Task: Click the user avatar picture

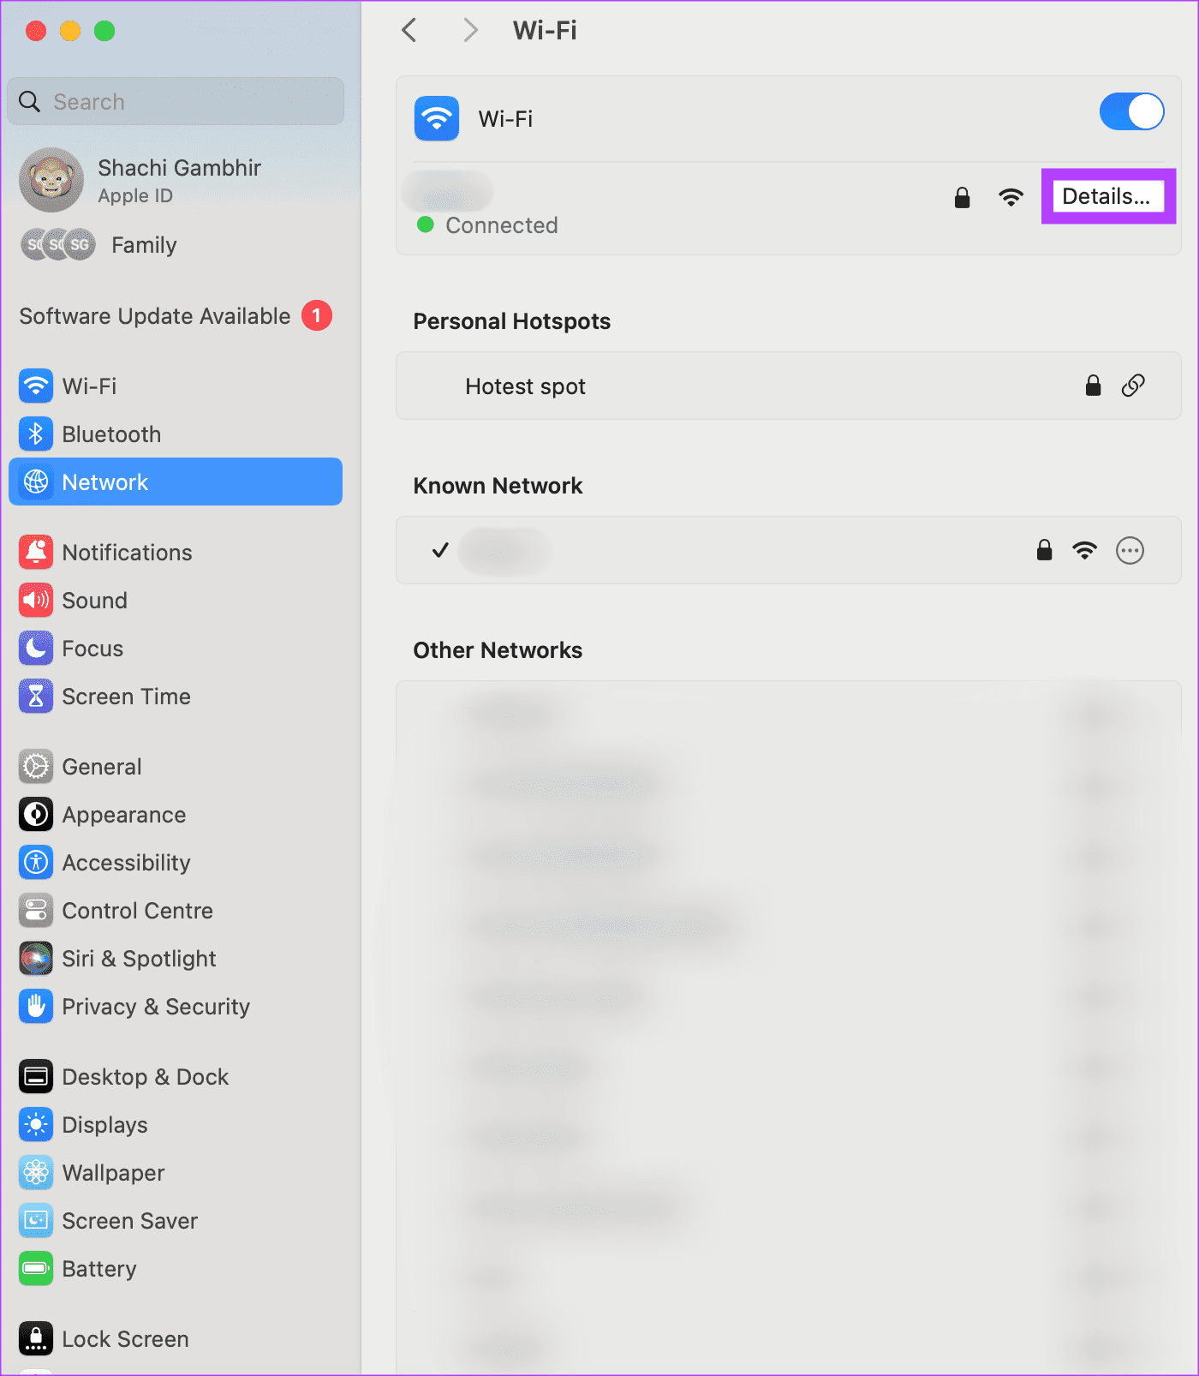Action: pos(51,180)
